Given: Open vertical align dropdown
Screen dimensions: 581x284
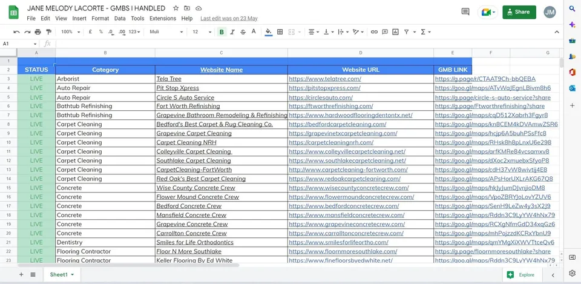Looking at the screenshot, I should coord(329,32).
